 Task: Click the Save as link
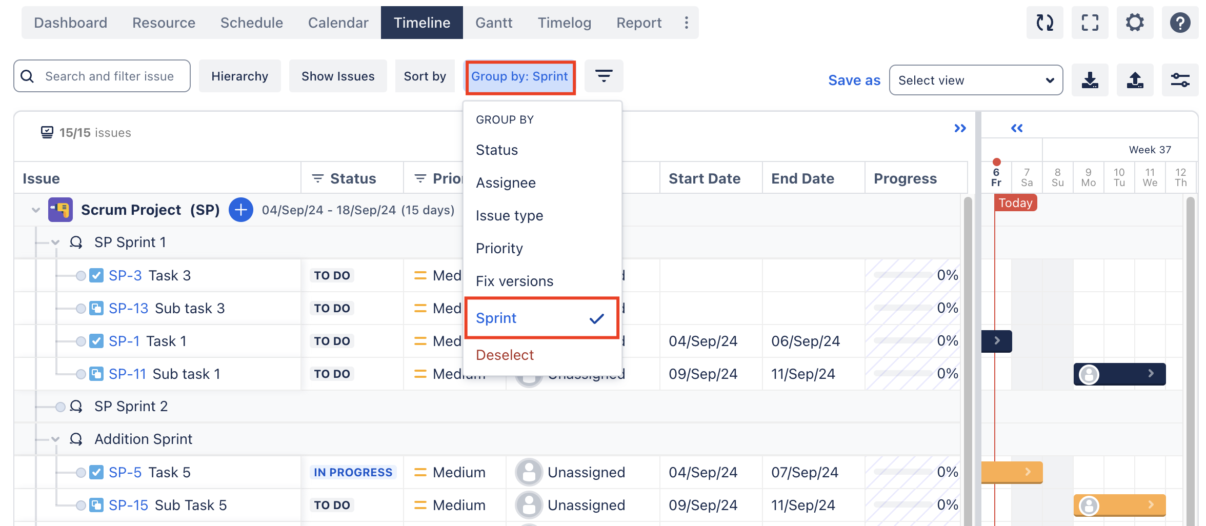pos(854,80)
